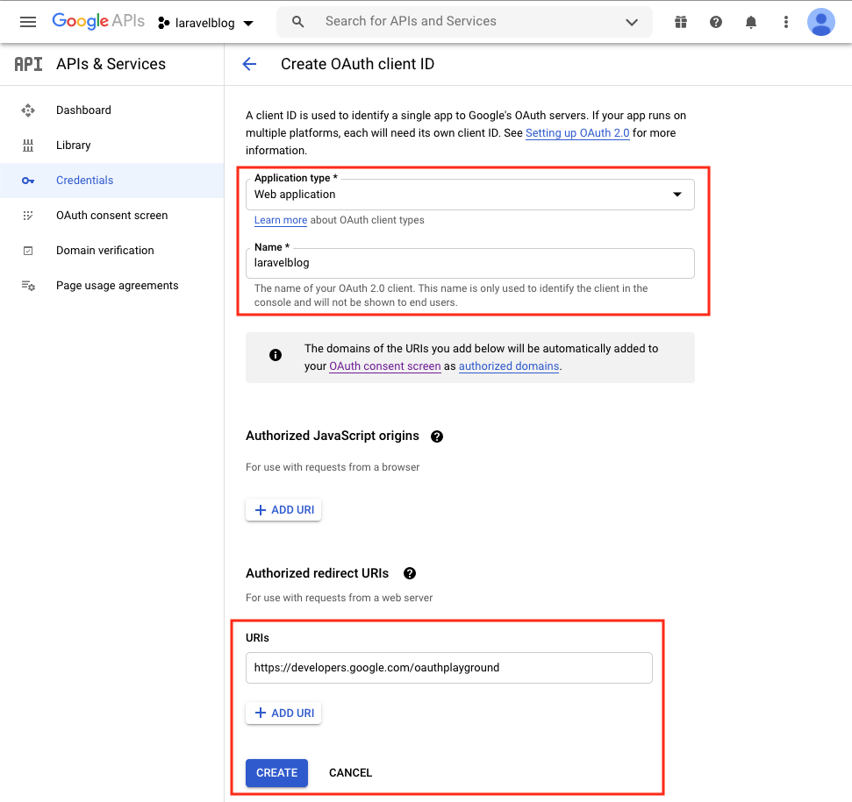The image size is (852, 802).
Task: Click the CANCEL button
Action: click(x=350, y=773)
